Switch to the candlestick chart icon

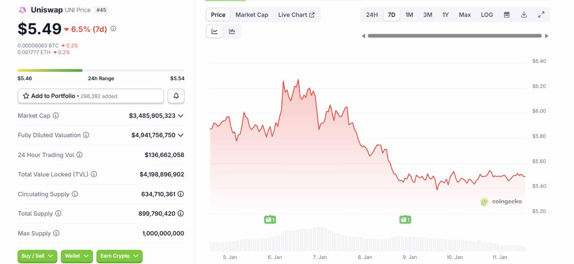coord(231,31)
